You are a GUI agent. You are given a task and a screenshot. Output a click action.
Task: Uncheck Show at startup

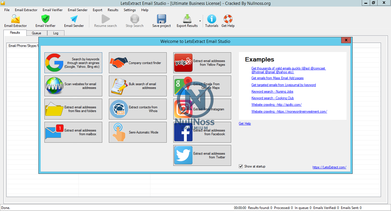coord(241,166)
